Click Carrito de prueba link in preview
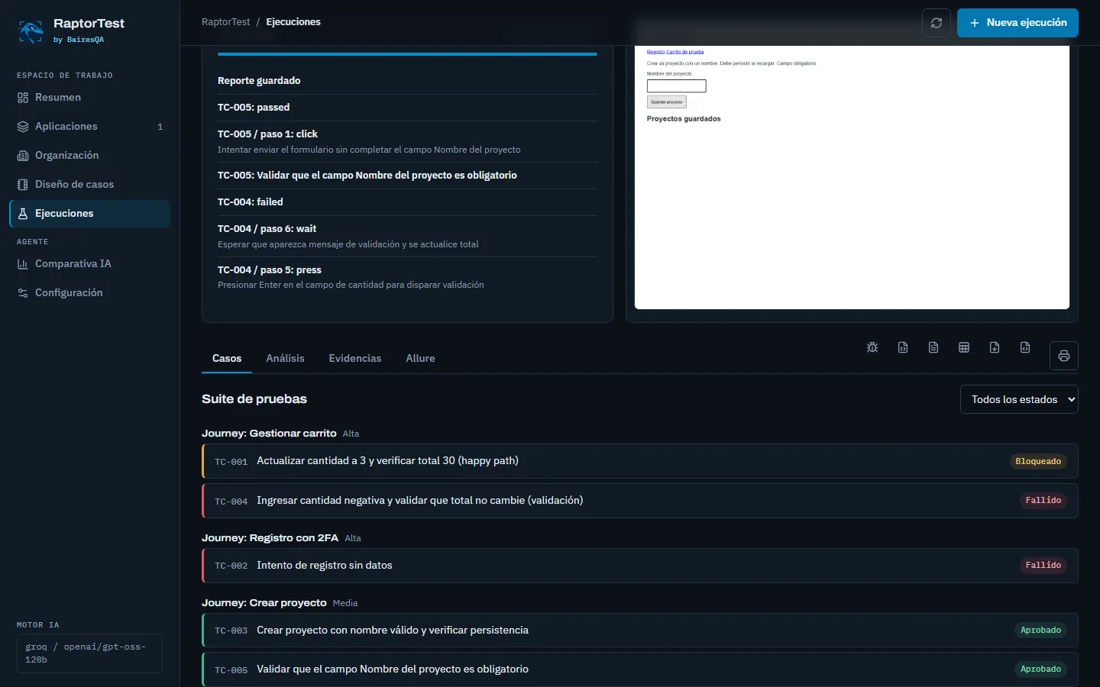Screen dimensions: 1100x687 coord(685,52)
